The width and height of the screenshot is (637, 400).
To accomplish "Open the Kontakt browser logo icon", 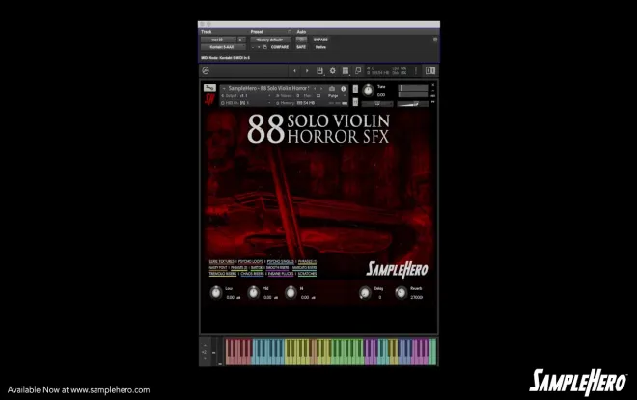I will click(x=206, y=70).
